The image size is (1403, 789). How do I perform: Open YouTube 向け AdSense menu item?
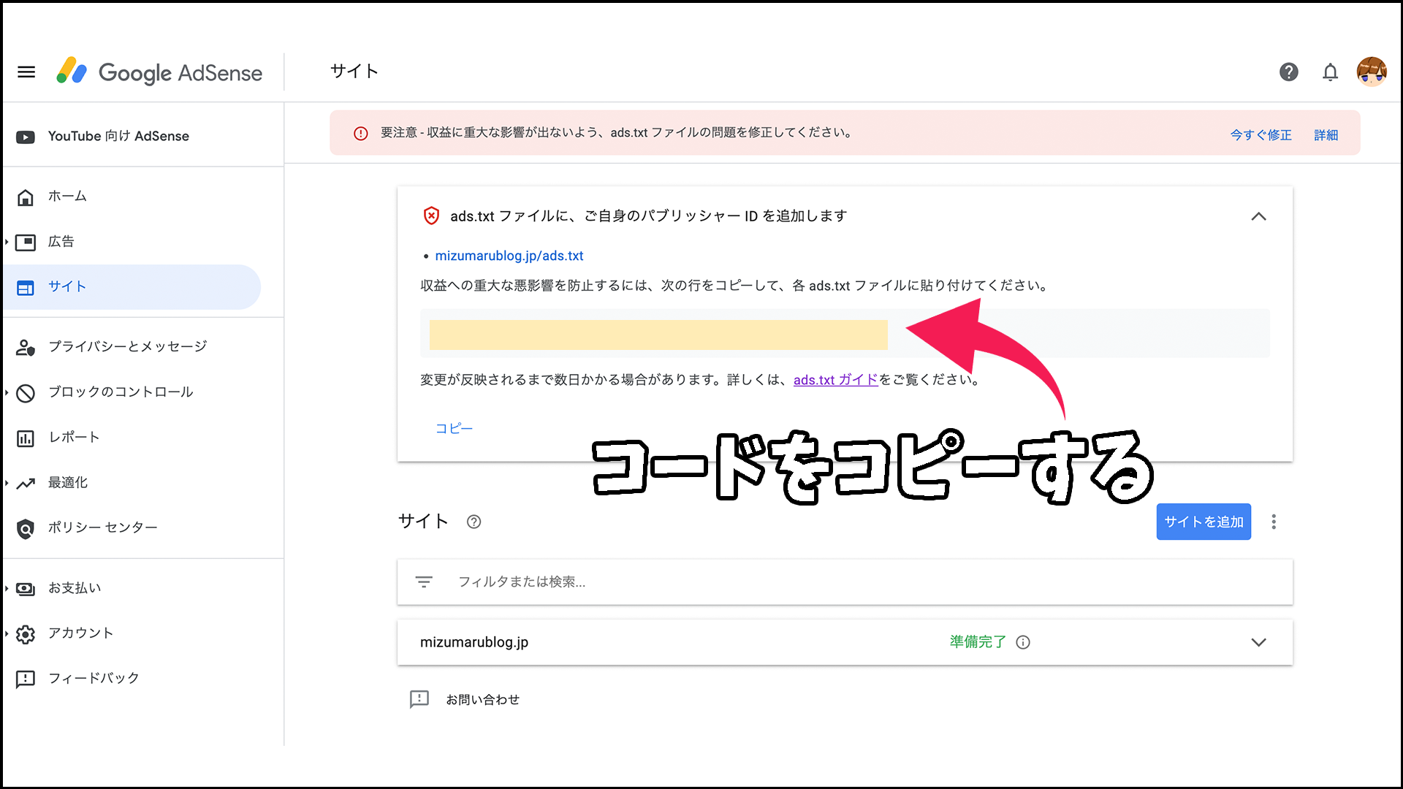(x=118, y=137)
